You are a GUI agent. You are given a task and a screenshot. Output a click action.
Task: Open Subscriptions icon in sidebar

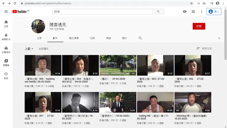[x=6, y=50]
